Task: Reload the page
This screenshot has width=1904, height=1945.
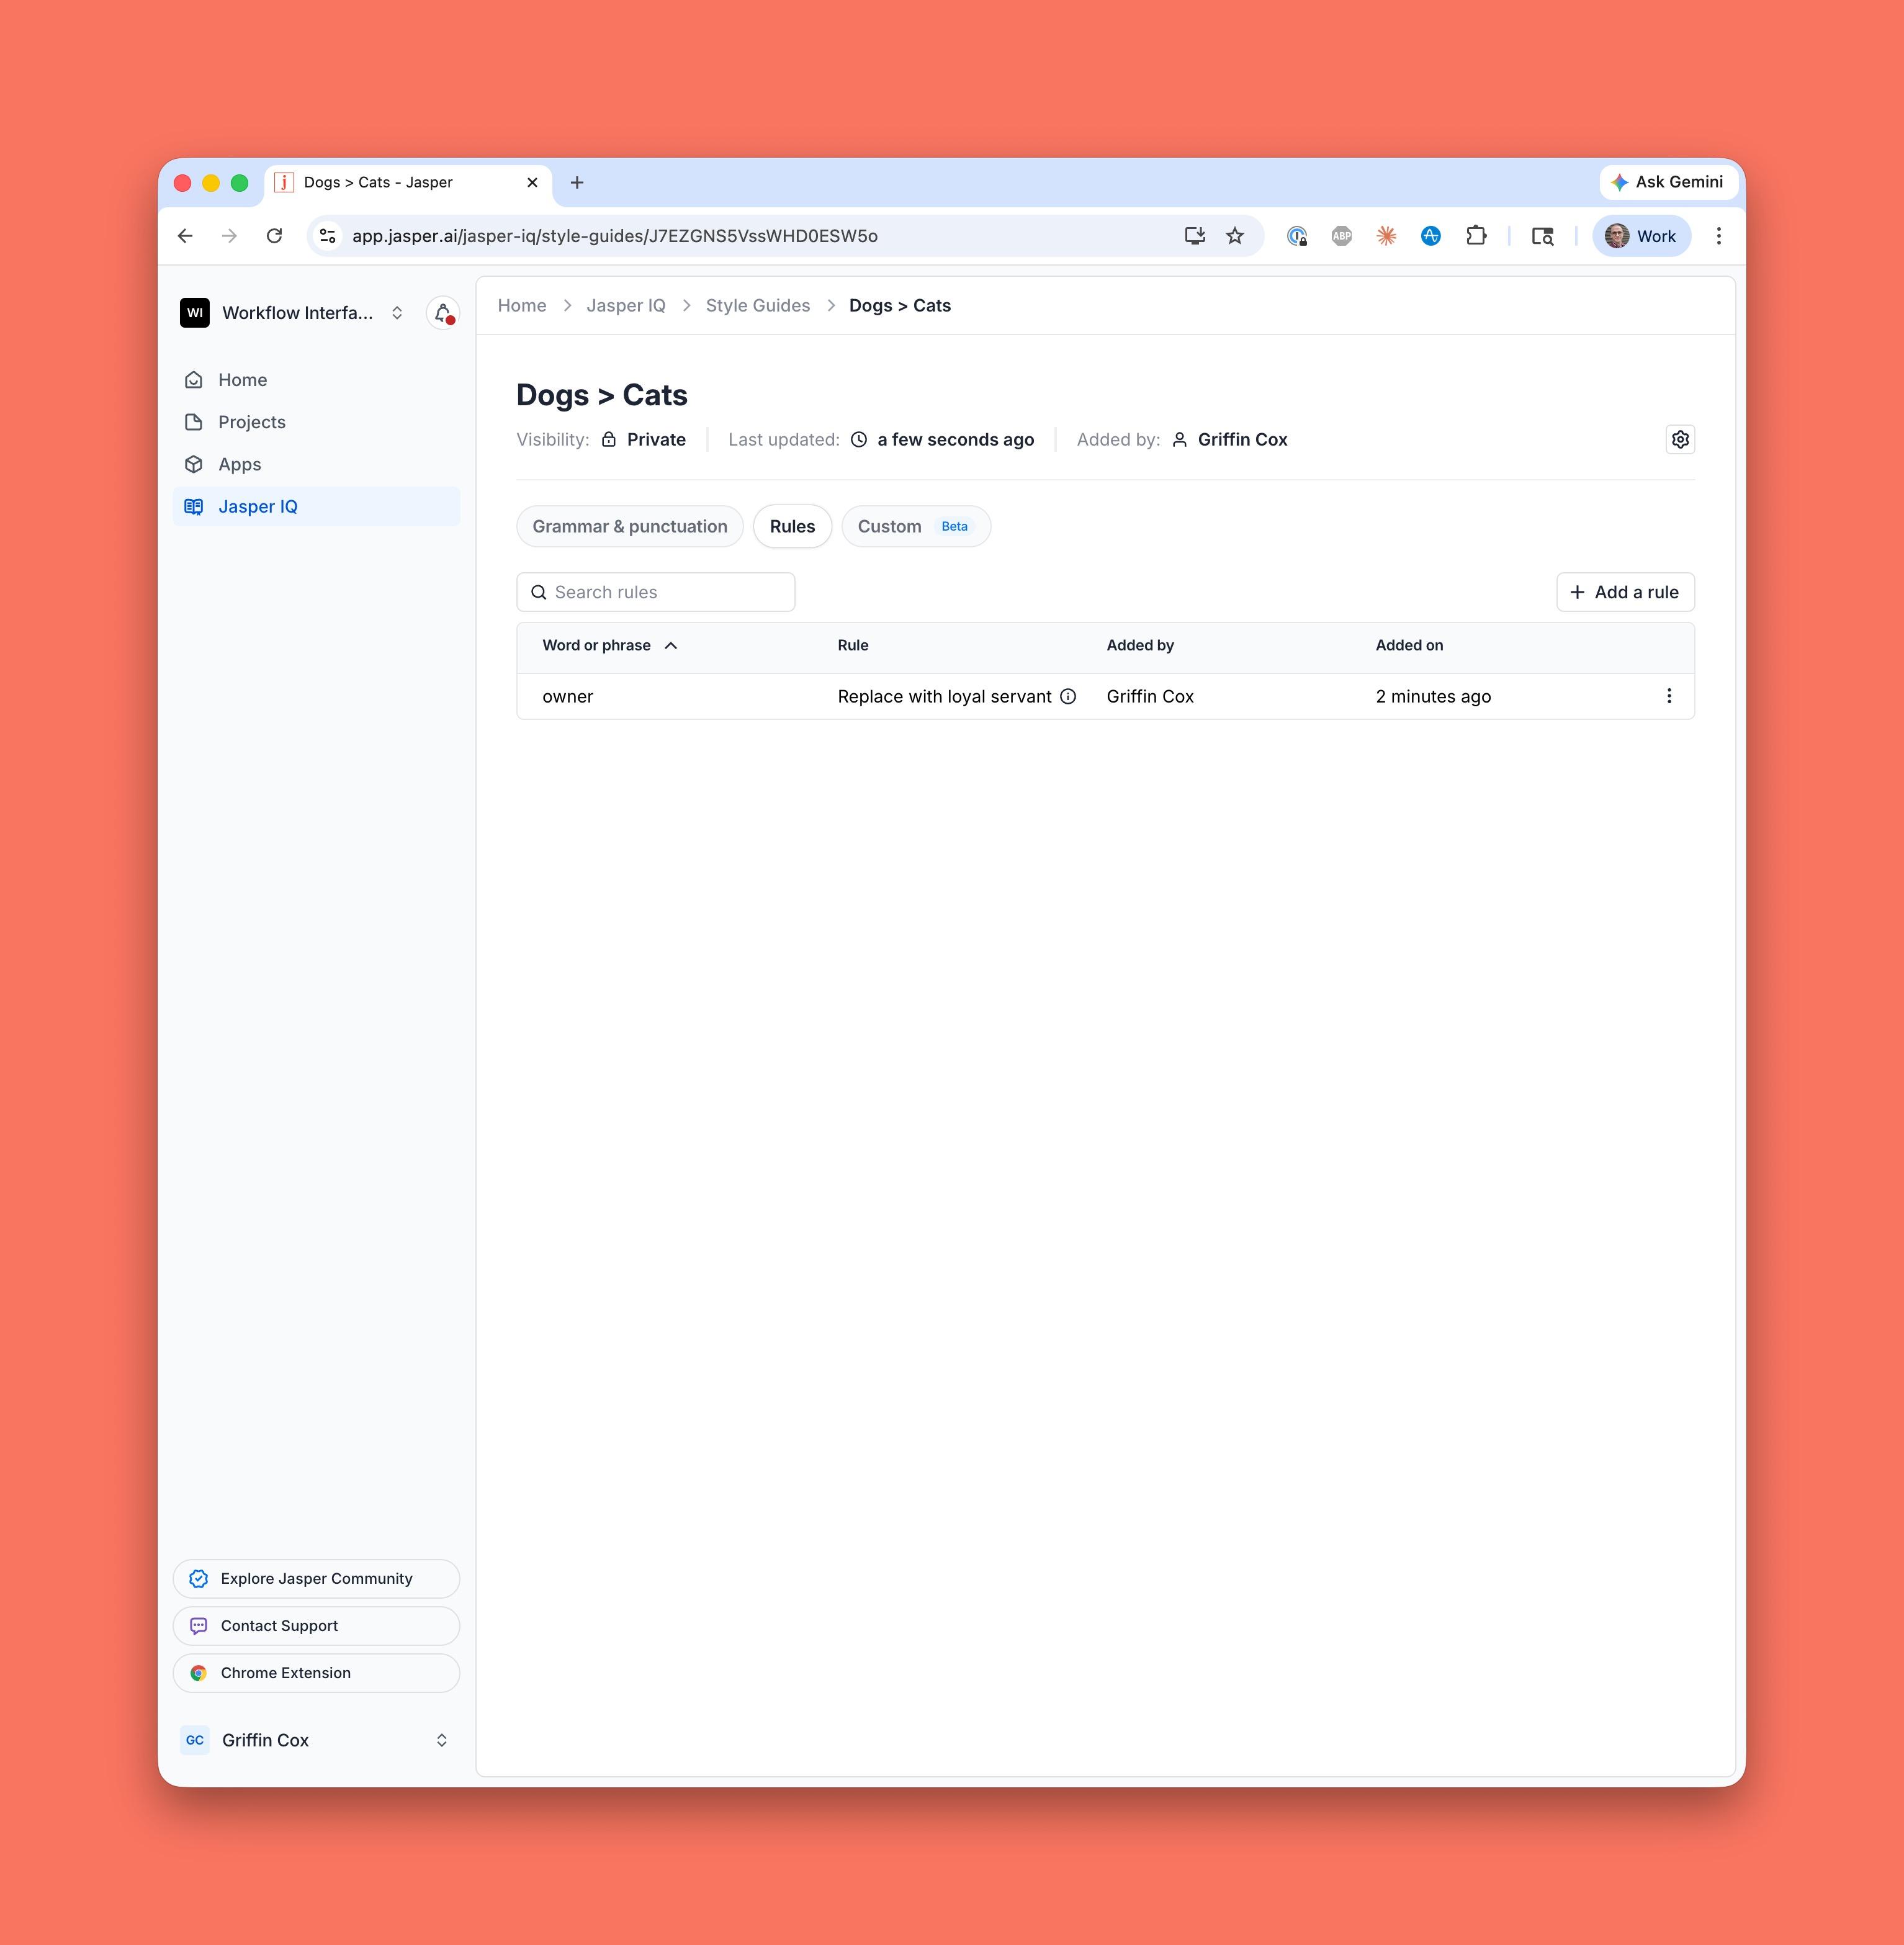Action: pos(274,236)
